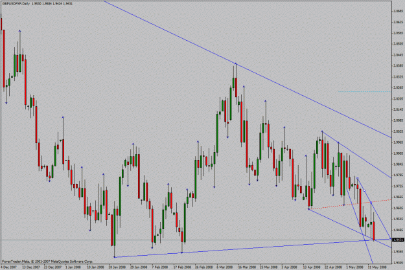Click the 2.0205 price scale label
The width and height of the screenshot is (405, 270).
tap(399, 98)
